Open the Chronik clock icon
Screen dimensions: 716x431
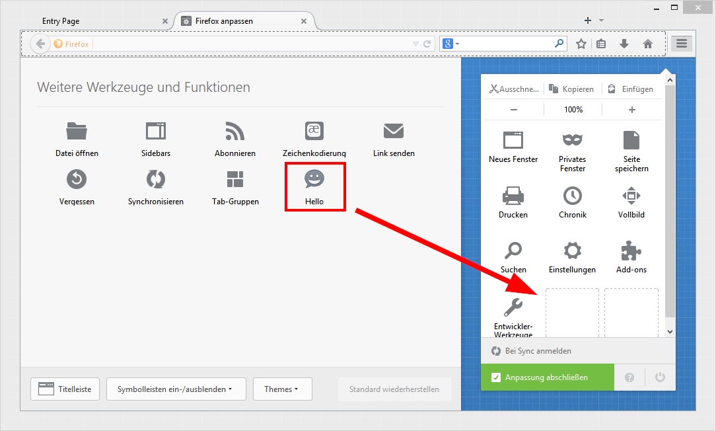(x=572, y=196)
